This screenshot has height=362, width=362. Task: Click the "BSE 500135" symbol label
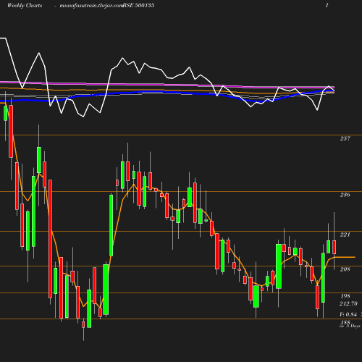(138, 5)
